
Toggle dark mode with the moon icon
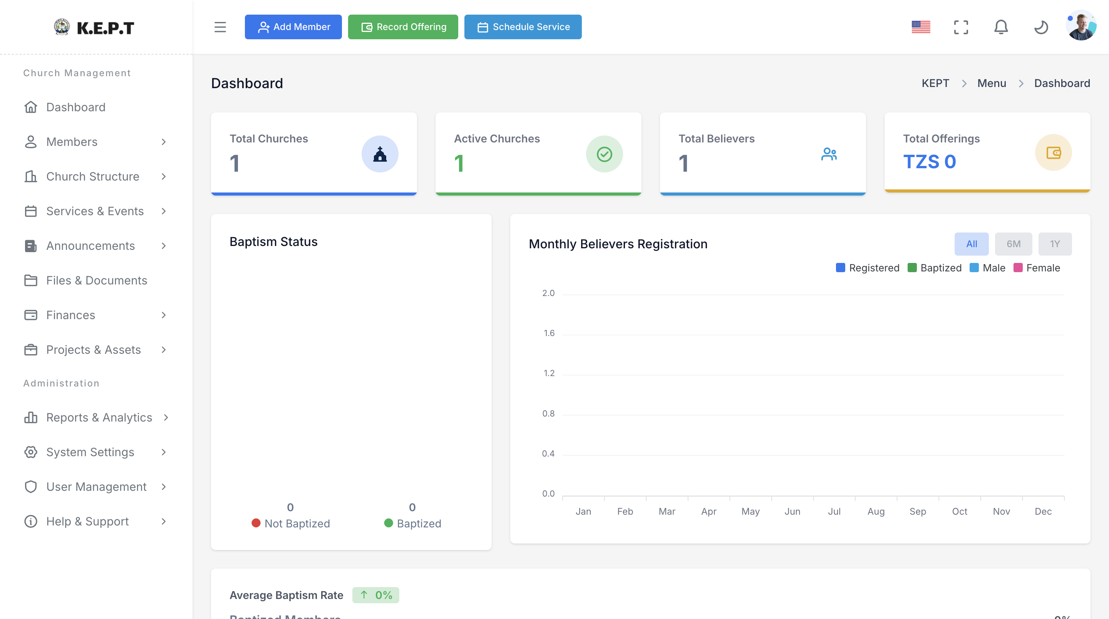1041,27
